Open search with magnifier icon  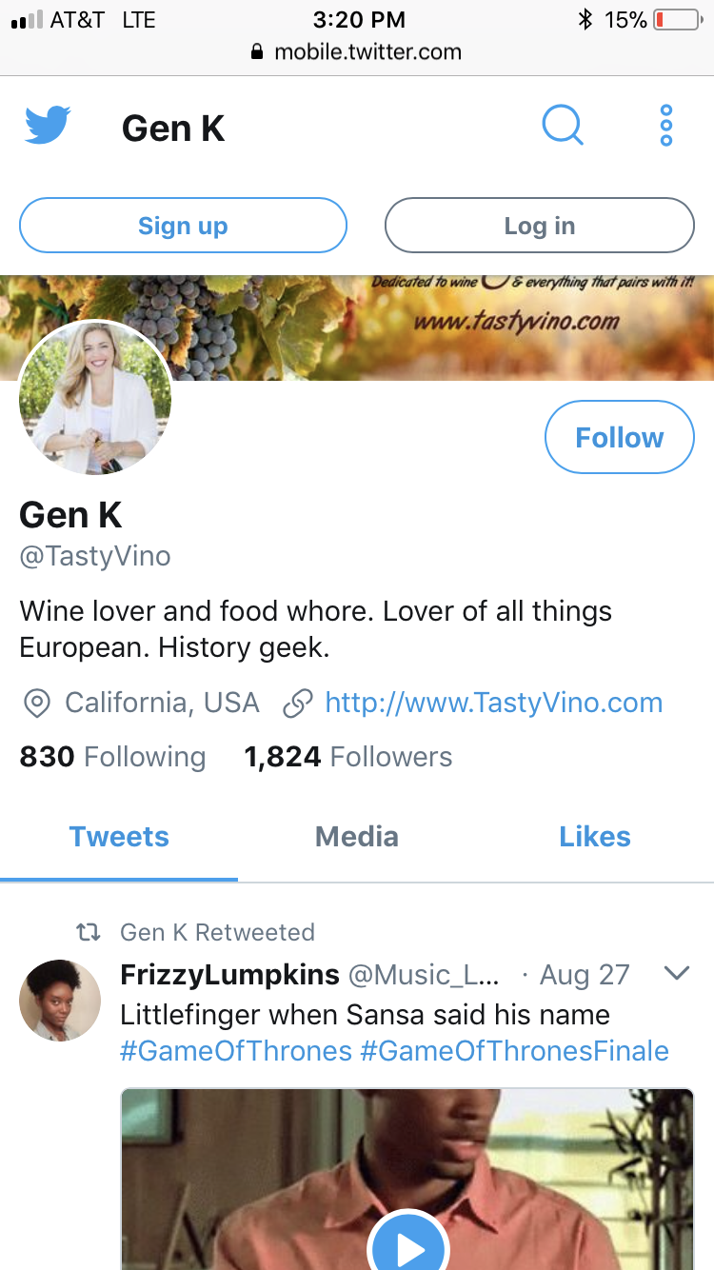click(563, 126)
